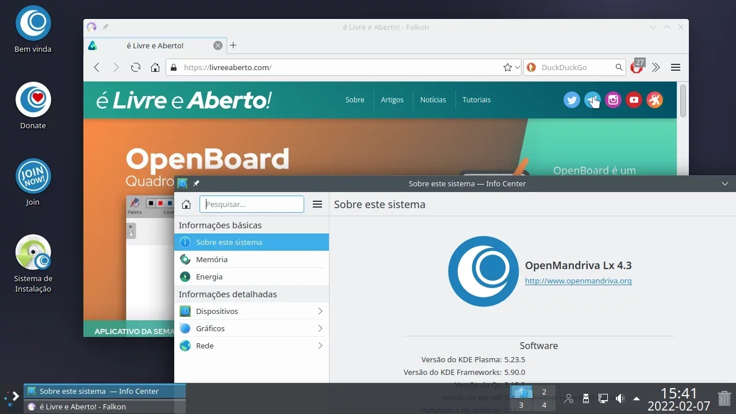
Task: Open the volume tray icon
Action: [620, 398]
